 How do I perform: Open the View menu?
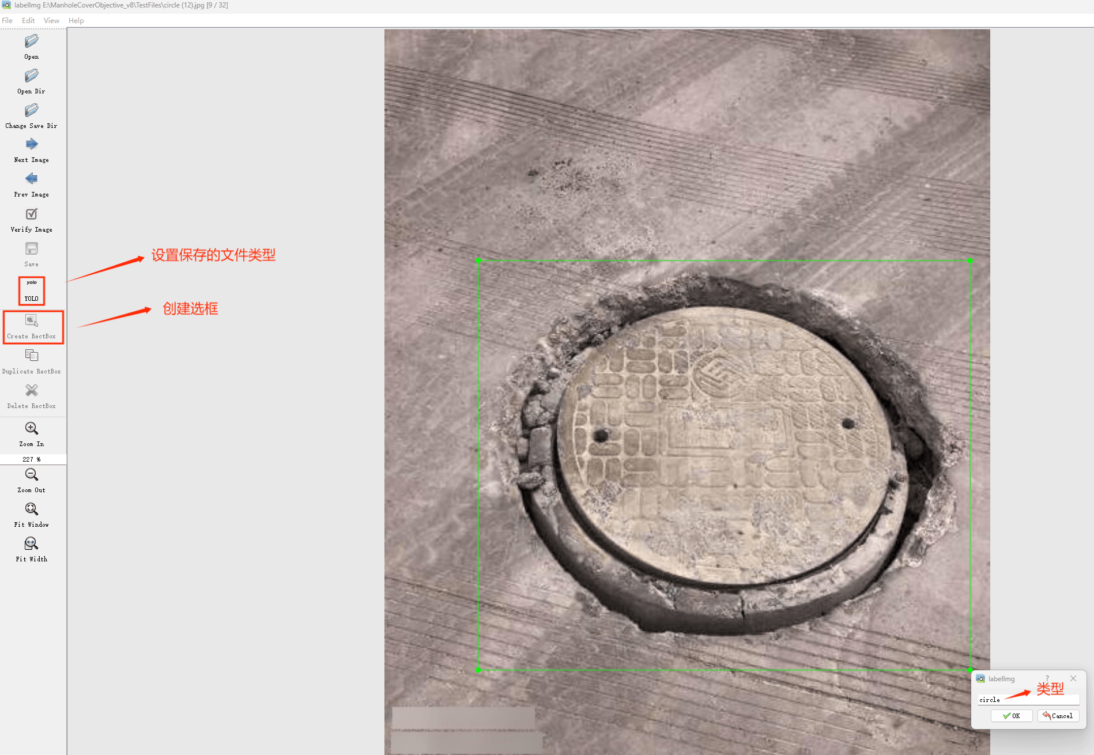tap(51, 21)
